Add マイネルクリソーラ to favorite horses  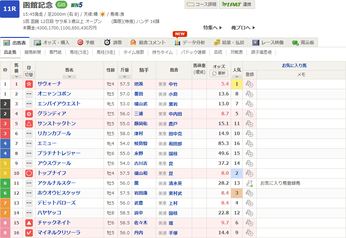point(250,233)
